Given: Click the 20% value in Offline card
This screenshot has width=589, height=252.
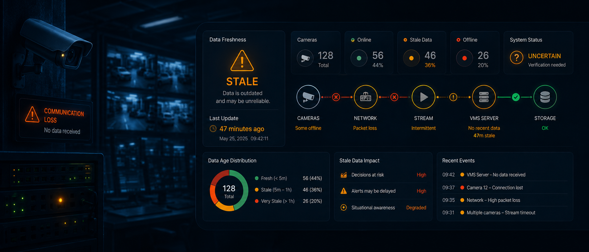Looking at the screenshot, I should (x=483, y=65).
